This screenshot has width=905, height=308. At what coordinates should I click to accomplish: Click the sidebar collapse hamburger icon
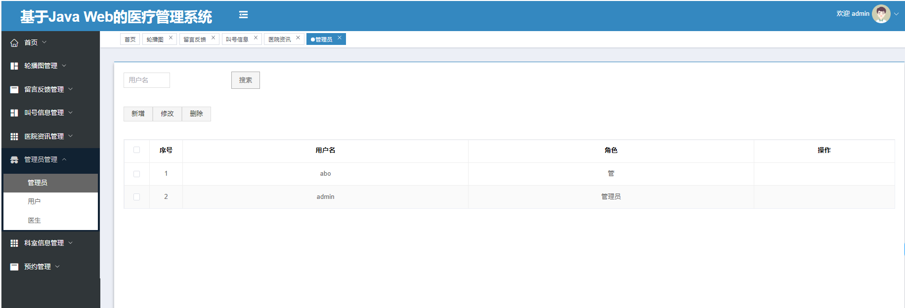(x=243, y=15)
